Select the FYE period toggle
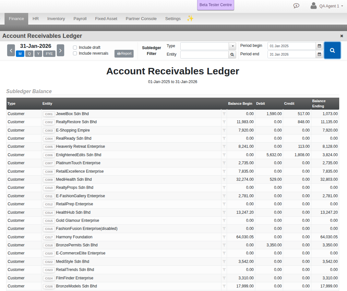Screen dimensions: 347x291 [49, 54]
